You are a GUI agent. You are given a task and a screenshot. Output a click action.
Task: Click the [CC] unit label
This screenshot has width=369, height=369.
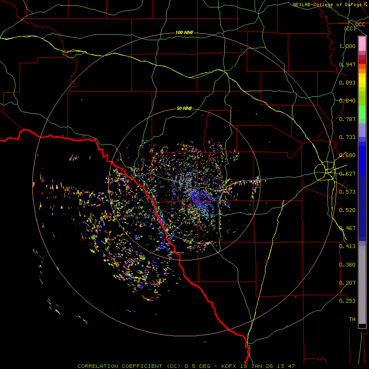pyautogui.click(x=350, y=28)
